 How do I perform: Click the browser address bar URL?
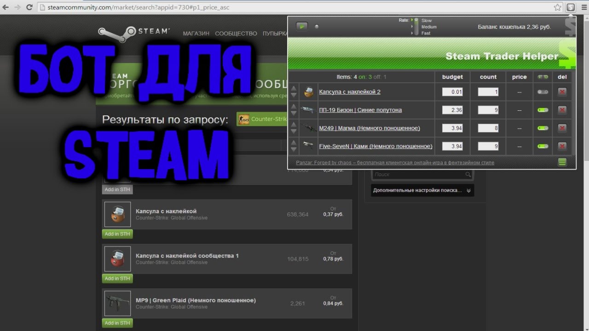click(x=139, y=7)
